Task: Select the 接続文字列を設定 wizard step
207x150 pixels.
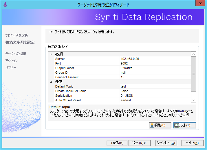Action: (20, 42)
